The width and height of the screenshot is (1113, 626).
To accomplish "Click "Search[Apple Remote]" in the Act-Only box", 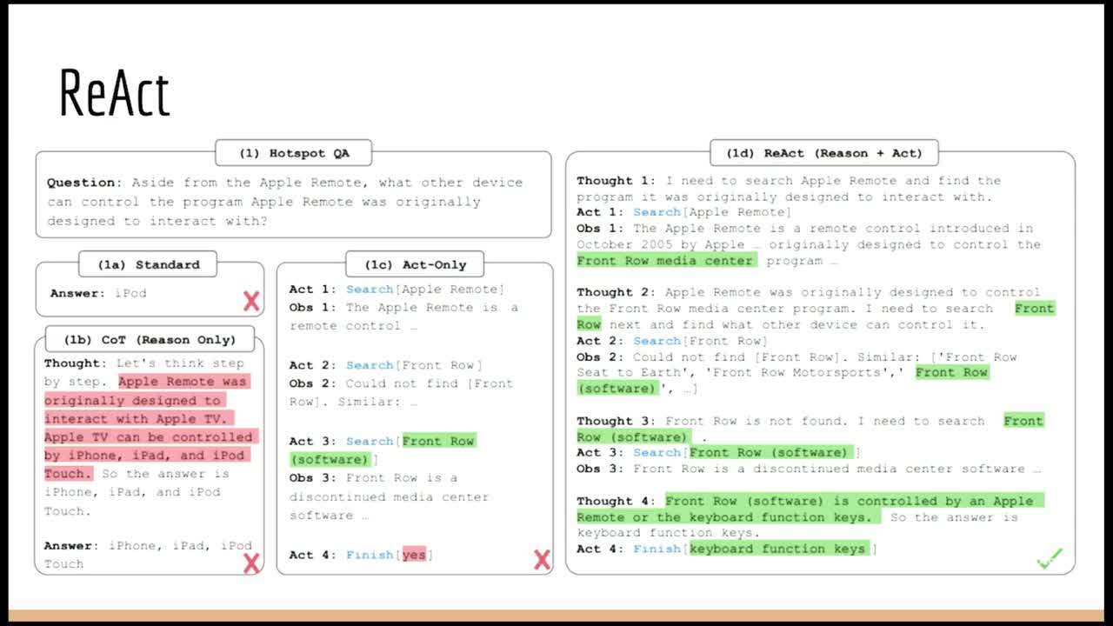I will (425, 290).
